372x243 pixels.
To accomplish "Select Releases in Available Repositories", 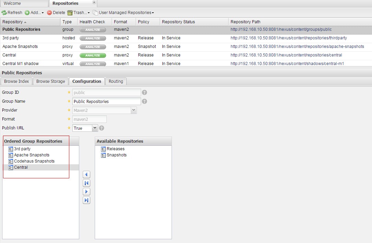I will [133, 149].
